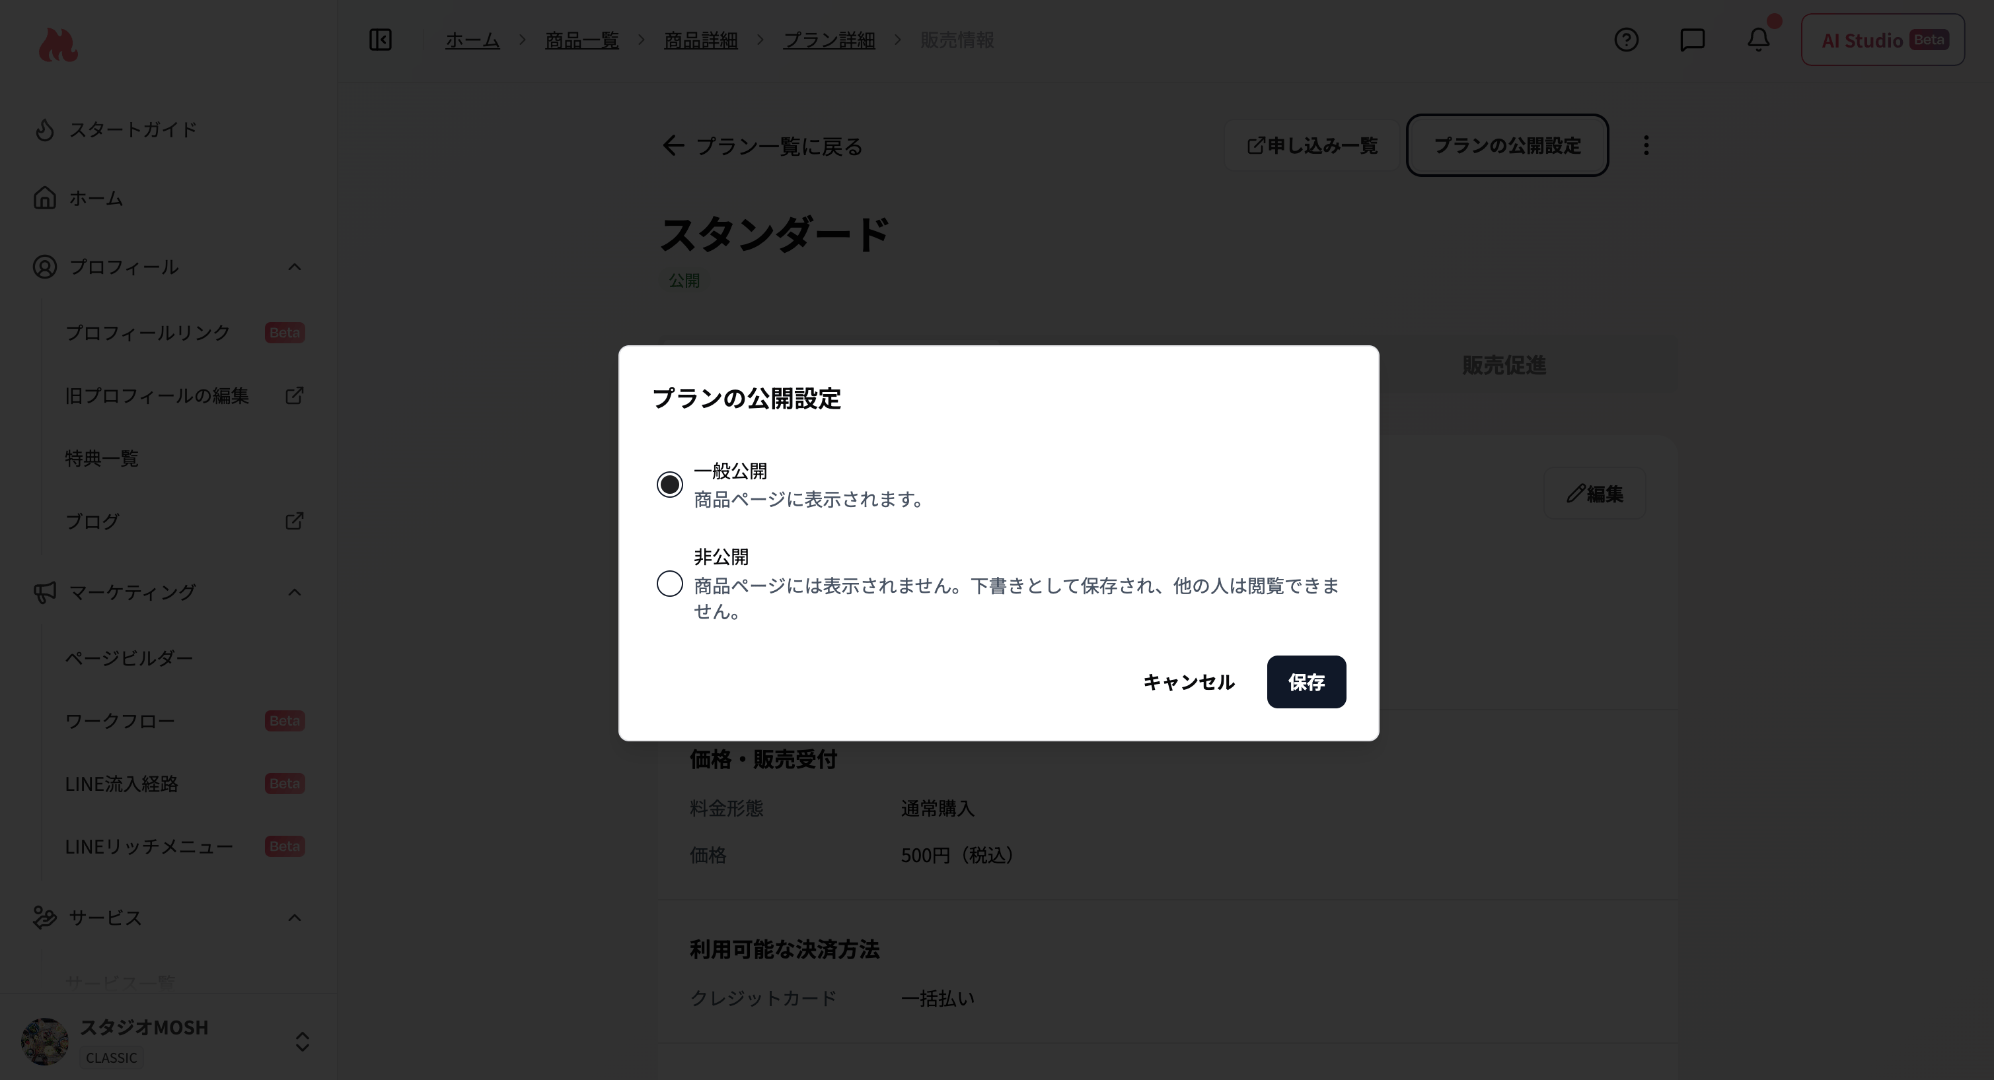
Task: Open notifications bell icon
Action: 1759,40
